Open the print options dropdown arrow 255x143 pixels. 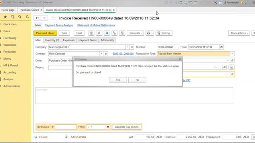tap(152, 33)
